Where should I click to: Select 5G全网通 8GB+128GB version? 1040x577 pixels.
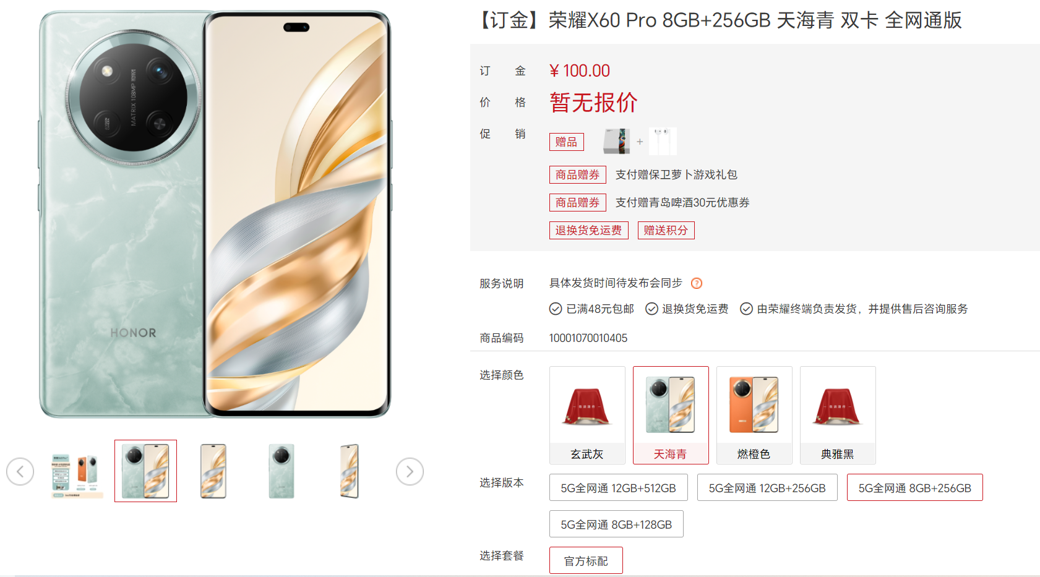(616, 524)
